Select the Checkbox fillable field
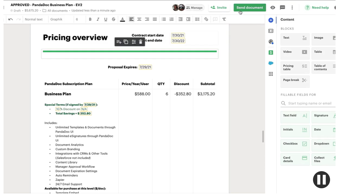This screenshot has height=196, width=341. coord(295,145)
